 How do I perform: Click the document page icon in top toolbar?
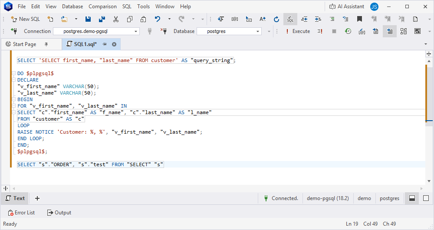415,19
